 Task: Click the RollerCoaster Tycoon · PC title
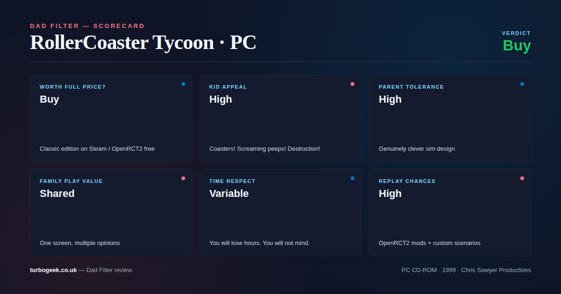coord(143,42)
